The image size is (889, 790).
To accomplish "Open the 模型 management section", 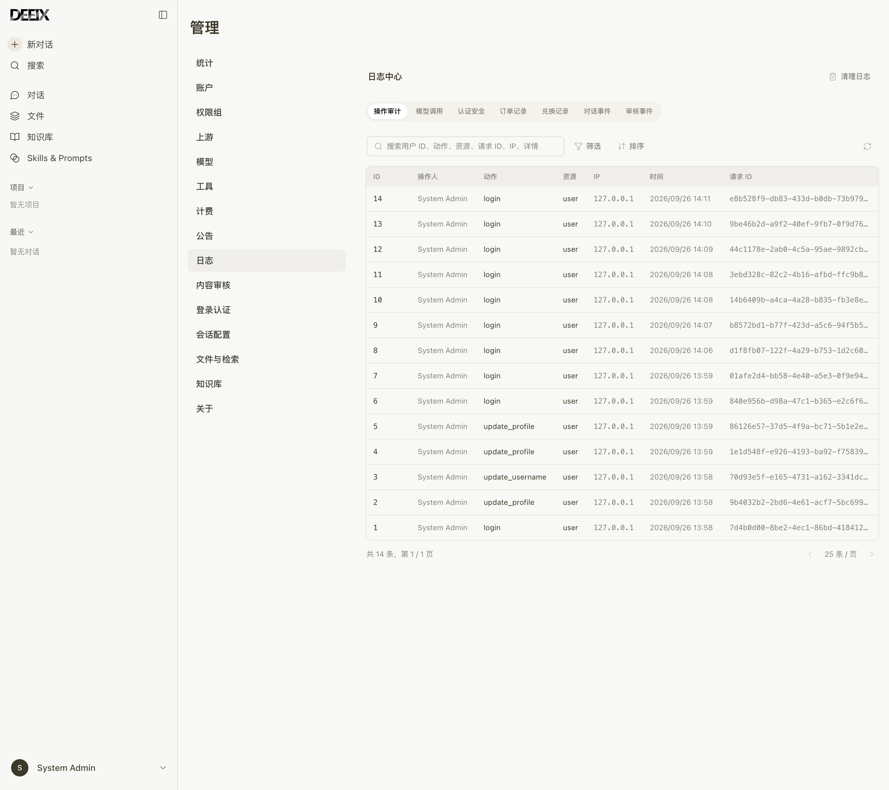I will pyautogui.click(x=267, y=162).
